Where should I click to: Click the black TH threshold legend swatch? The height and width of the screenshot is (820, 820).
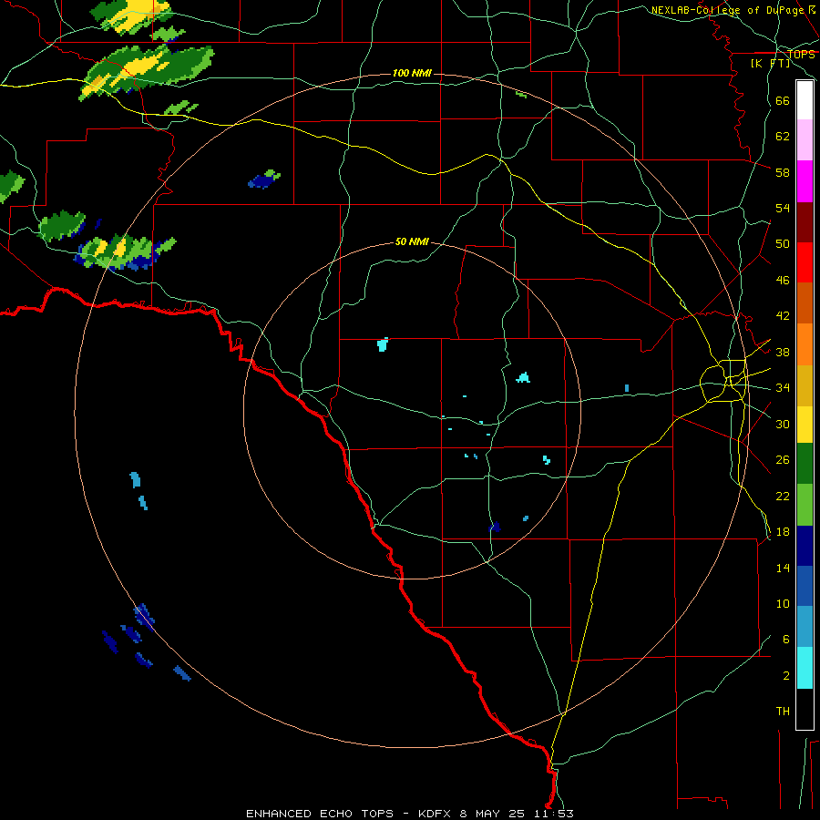click(x=805, y=709)
